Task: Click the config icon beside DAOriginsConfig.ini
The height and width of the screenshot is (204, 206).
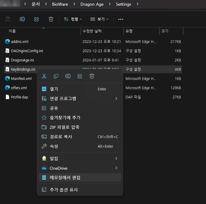Action: pos(7,51)
